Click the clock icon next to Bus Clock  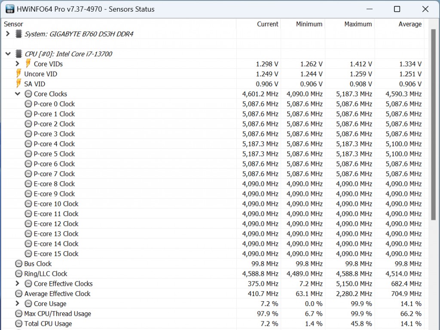click(18, 264)
